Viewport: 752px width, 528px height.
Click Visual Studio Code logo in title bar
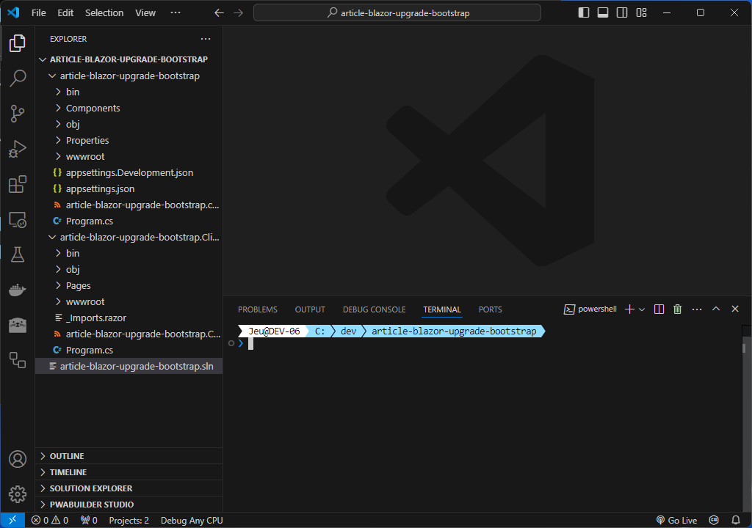coord(13,12)
